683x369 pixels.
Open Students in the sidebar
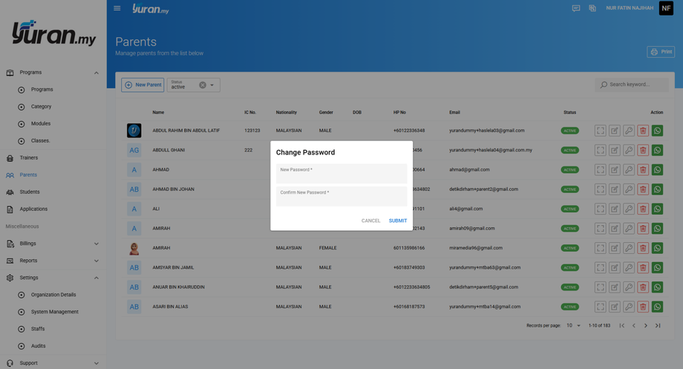pos(30,192)
